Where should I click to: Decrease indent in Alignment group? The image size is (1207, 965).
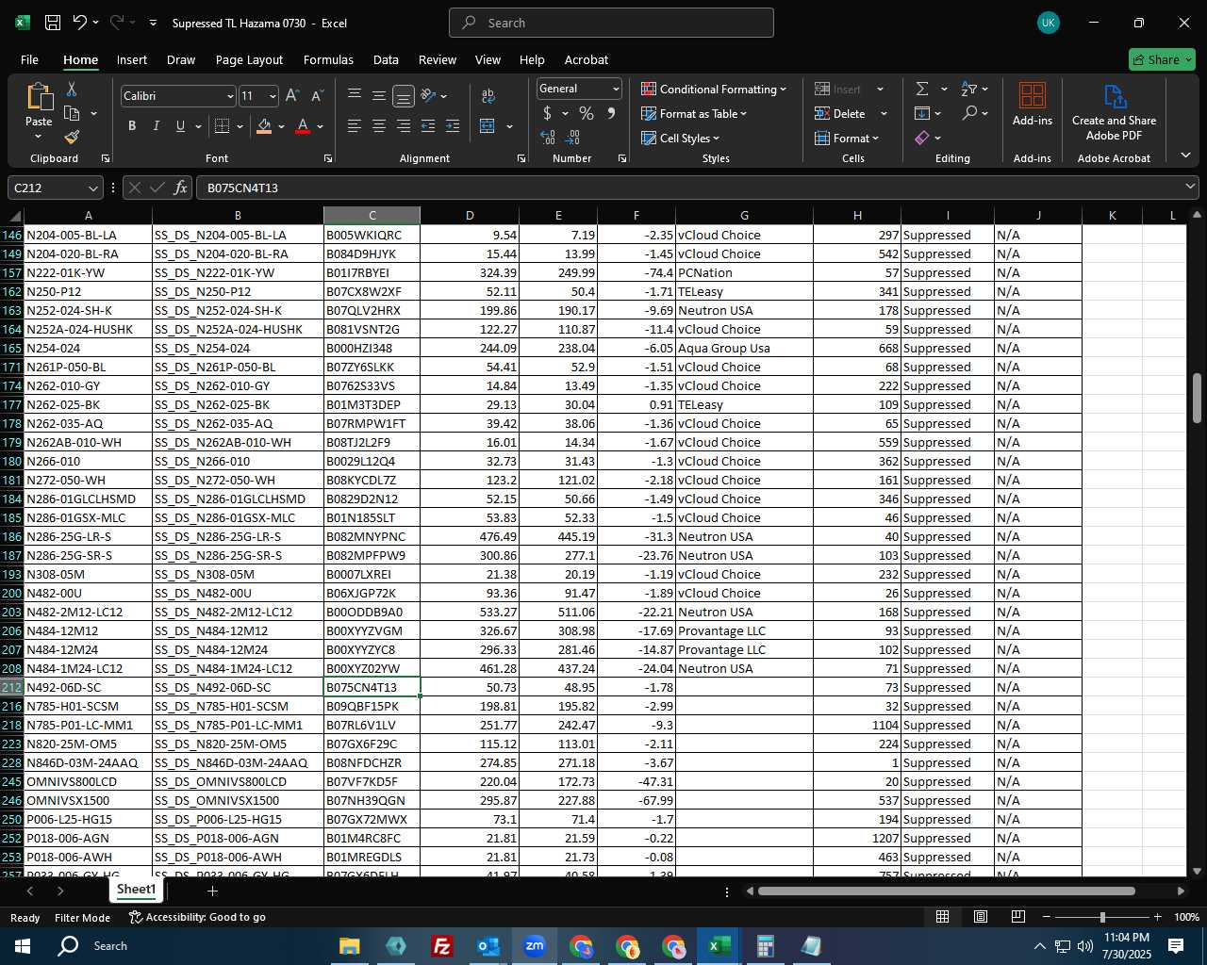tap(428, 126)
